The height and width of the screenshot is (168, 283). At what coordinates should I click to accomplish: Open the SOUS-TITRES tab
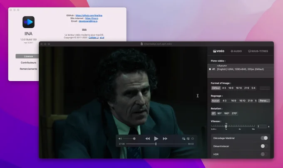[258, 51]
